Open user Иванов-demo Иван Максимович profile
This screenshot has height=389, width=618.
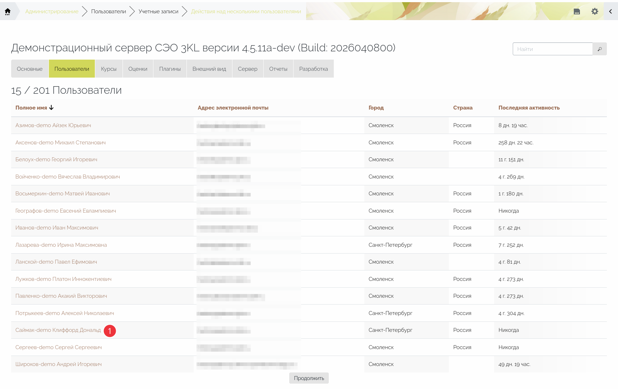point(57,228)
